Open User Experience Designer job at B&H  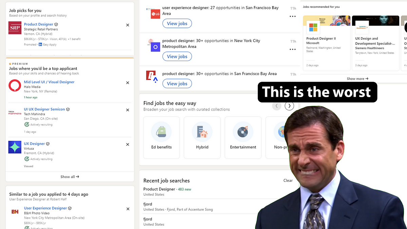[x=45, y=208]
